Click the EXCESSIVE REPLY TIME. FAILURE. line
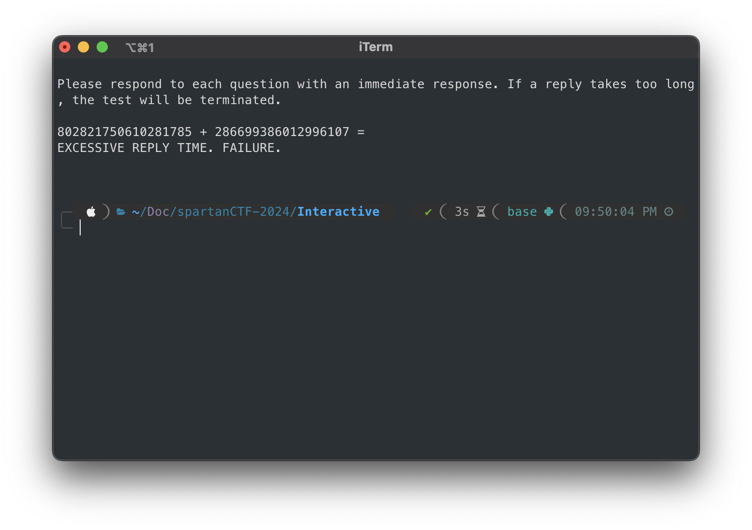 click(x=169, y=148)
